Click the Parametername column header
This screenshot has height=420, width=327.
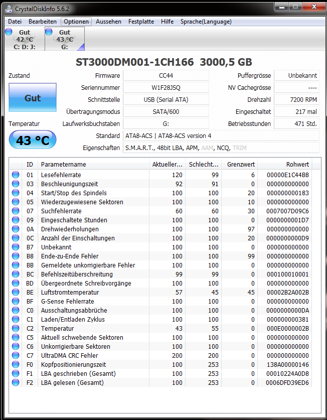(x=93, y=164)
